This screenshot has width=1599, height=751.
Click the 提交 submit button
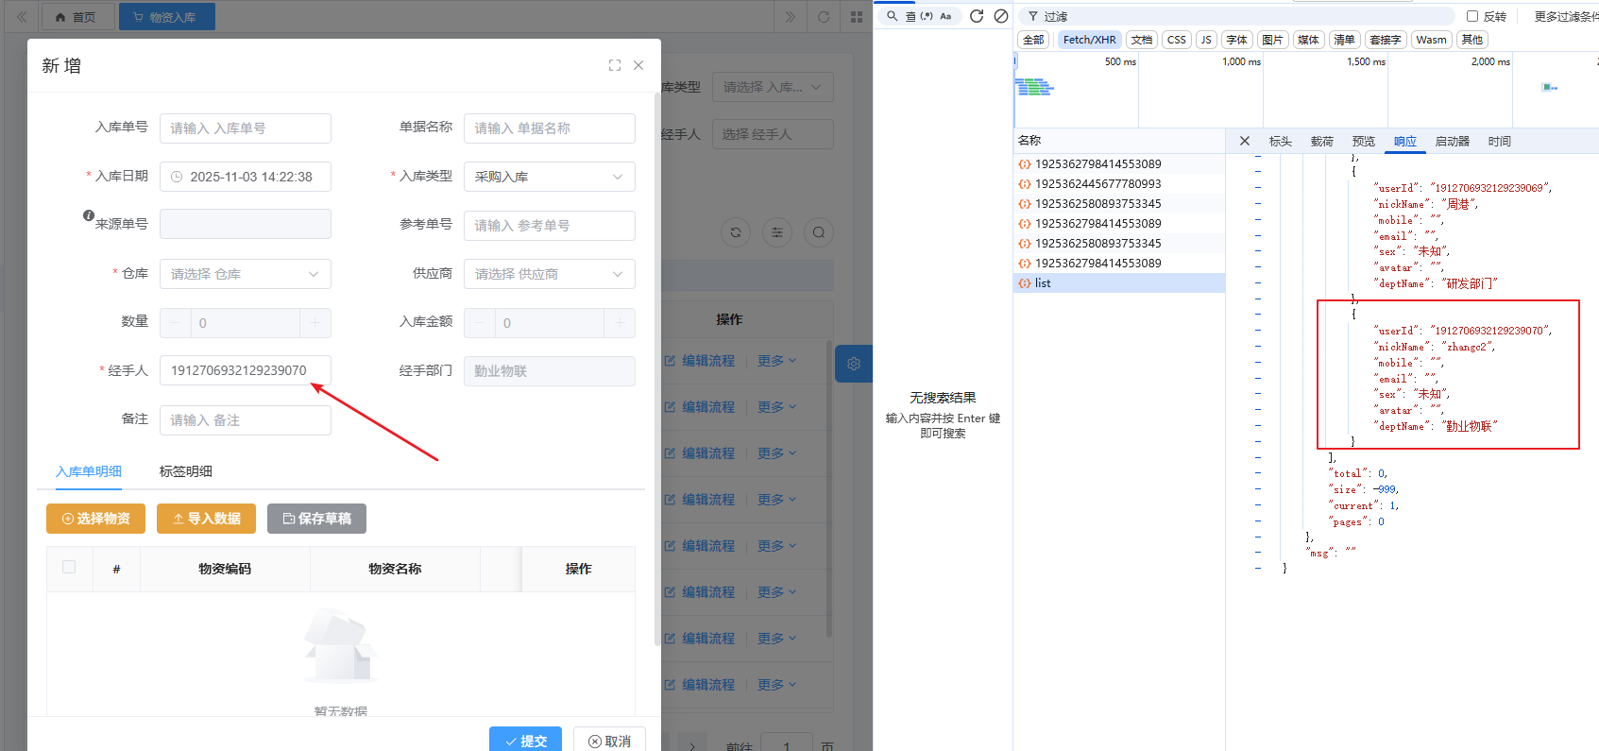click(x=525, y=741)
